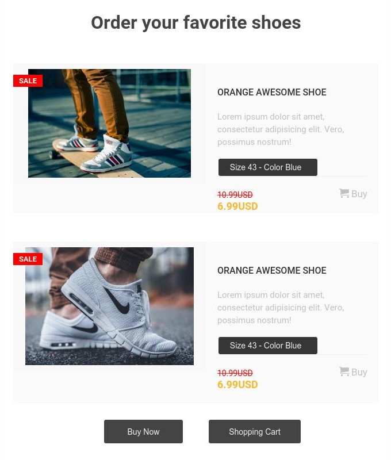
Task: Click the second product's Buy link text
Action: pos(359,372)
